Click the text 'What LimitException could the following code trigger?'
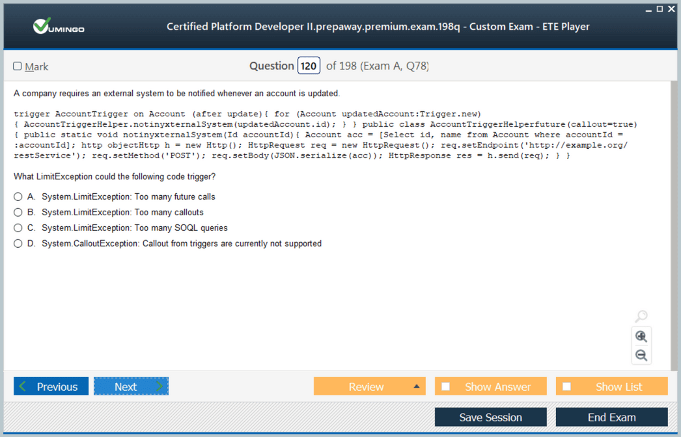 pyautogui.click(x=115, y=177)
